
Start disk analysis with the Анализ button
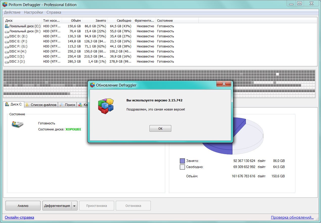point(23,206)
